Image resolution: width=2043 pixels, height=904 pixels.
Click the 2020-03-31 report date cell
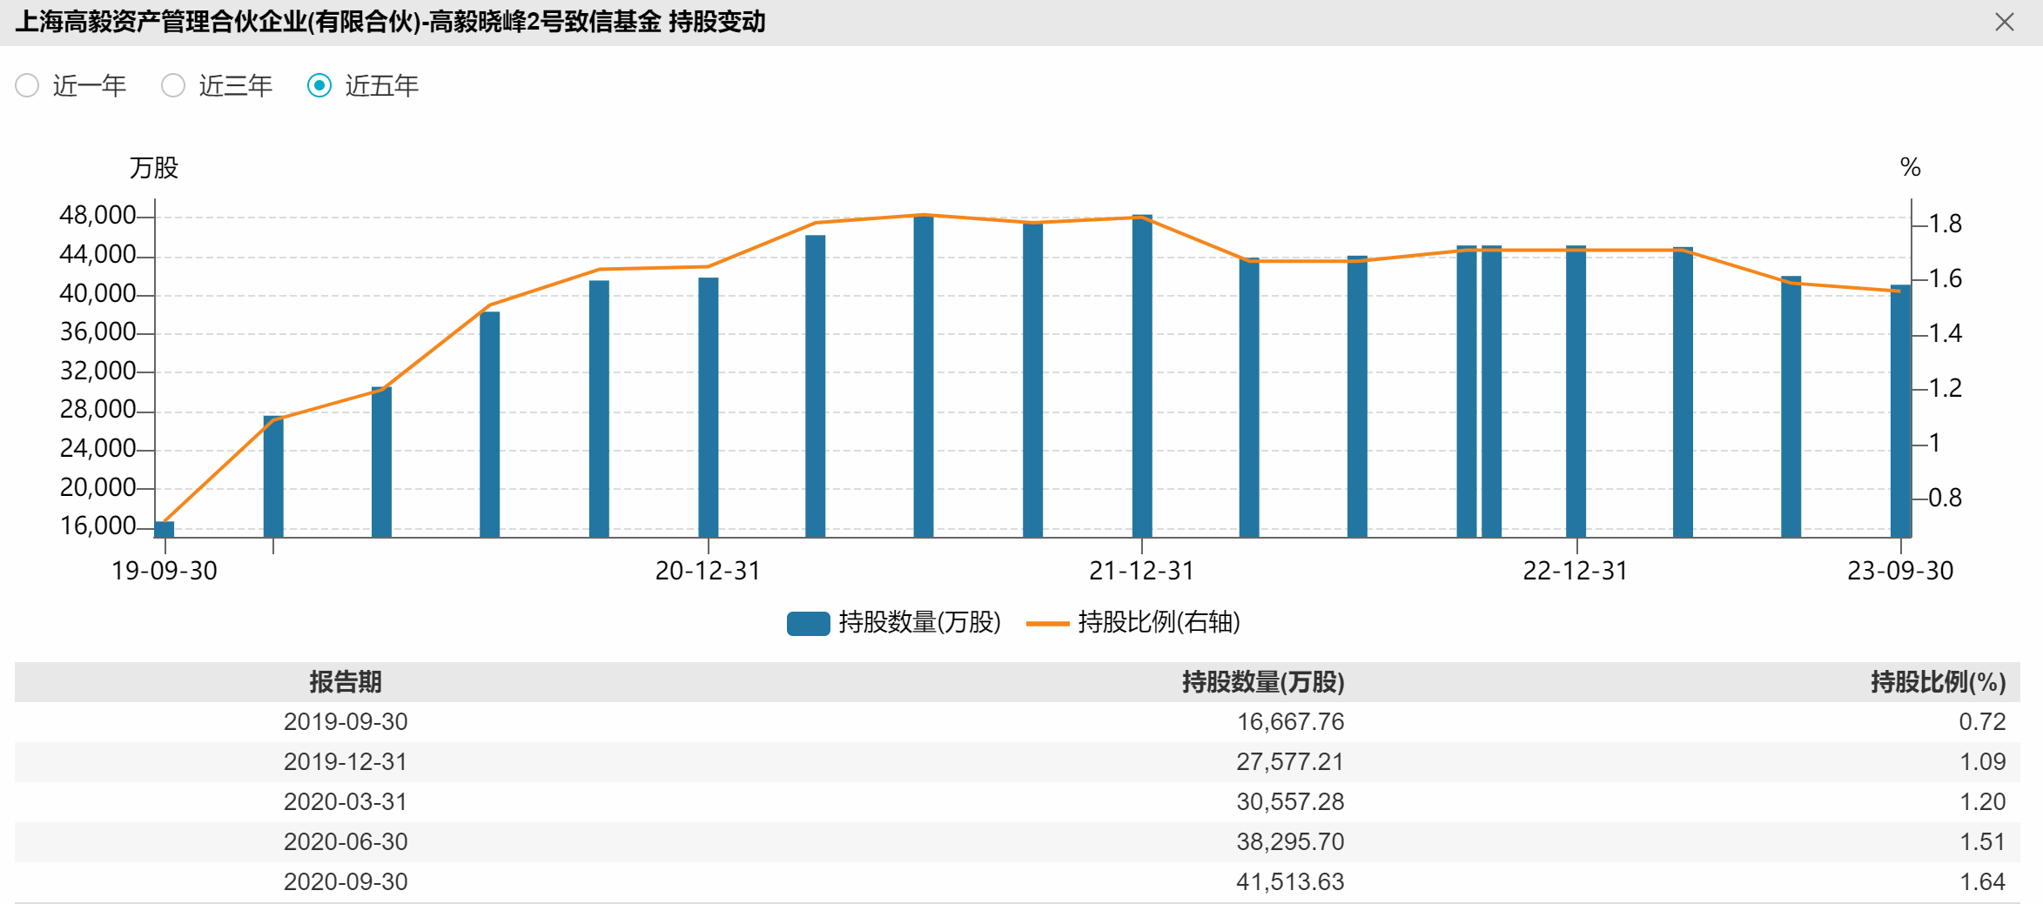[x=346, y=802]
